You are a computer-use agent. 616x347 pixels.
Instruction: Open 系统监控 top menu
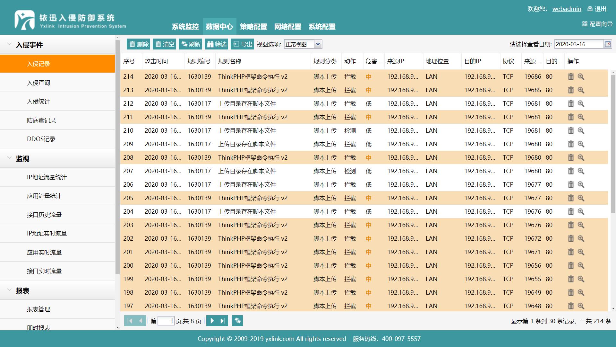[x=185, y=27]
